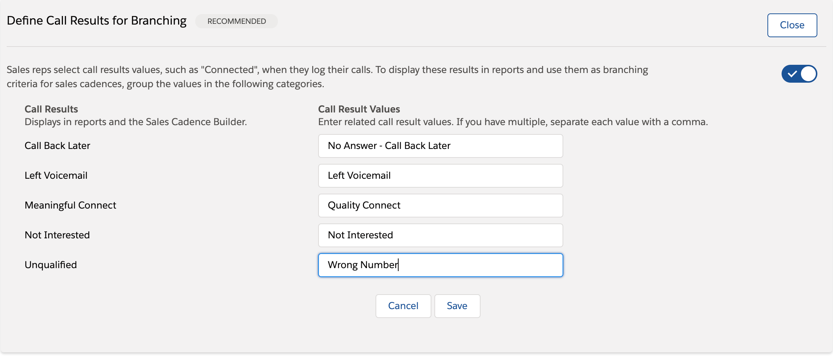
Task: Edit the Left Voicemail values field
Action: coord(440,176)
